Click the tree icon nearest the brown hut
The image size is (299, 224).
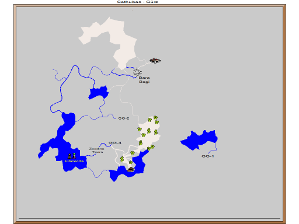pyautogui.click(x=131, y=162)
